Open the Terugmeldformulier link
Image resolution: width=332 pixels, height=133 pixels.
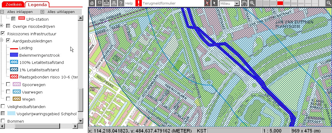159,3
